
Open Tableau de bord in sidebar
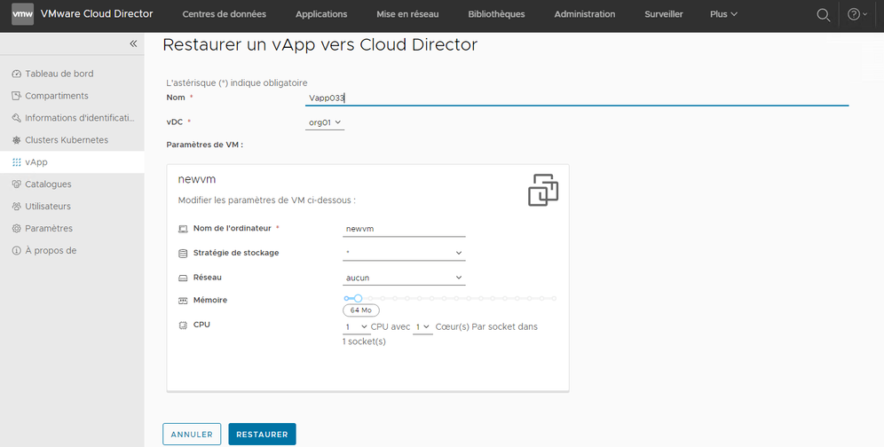coord(72,74)
